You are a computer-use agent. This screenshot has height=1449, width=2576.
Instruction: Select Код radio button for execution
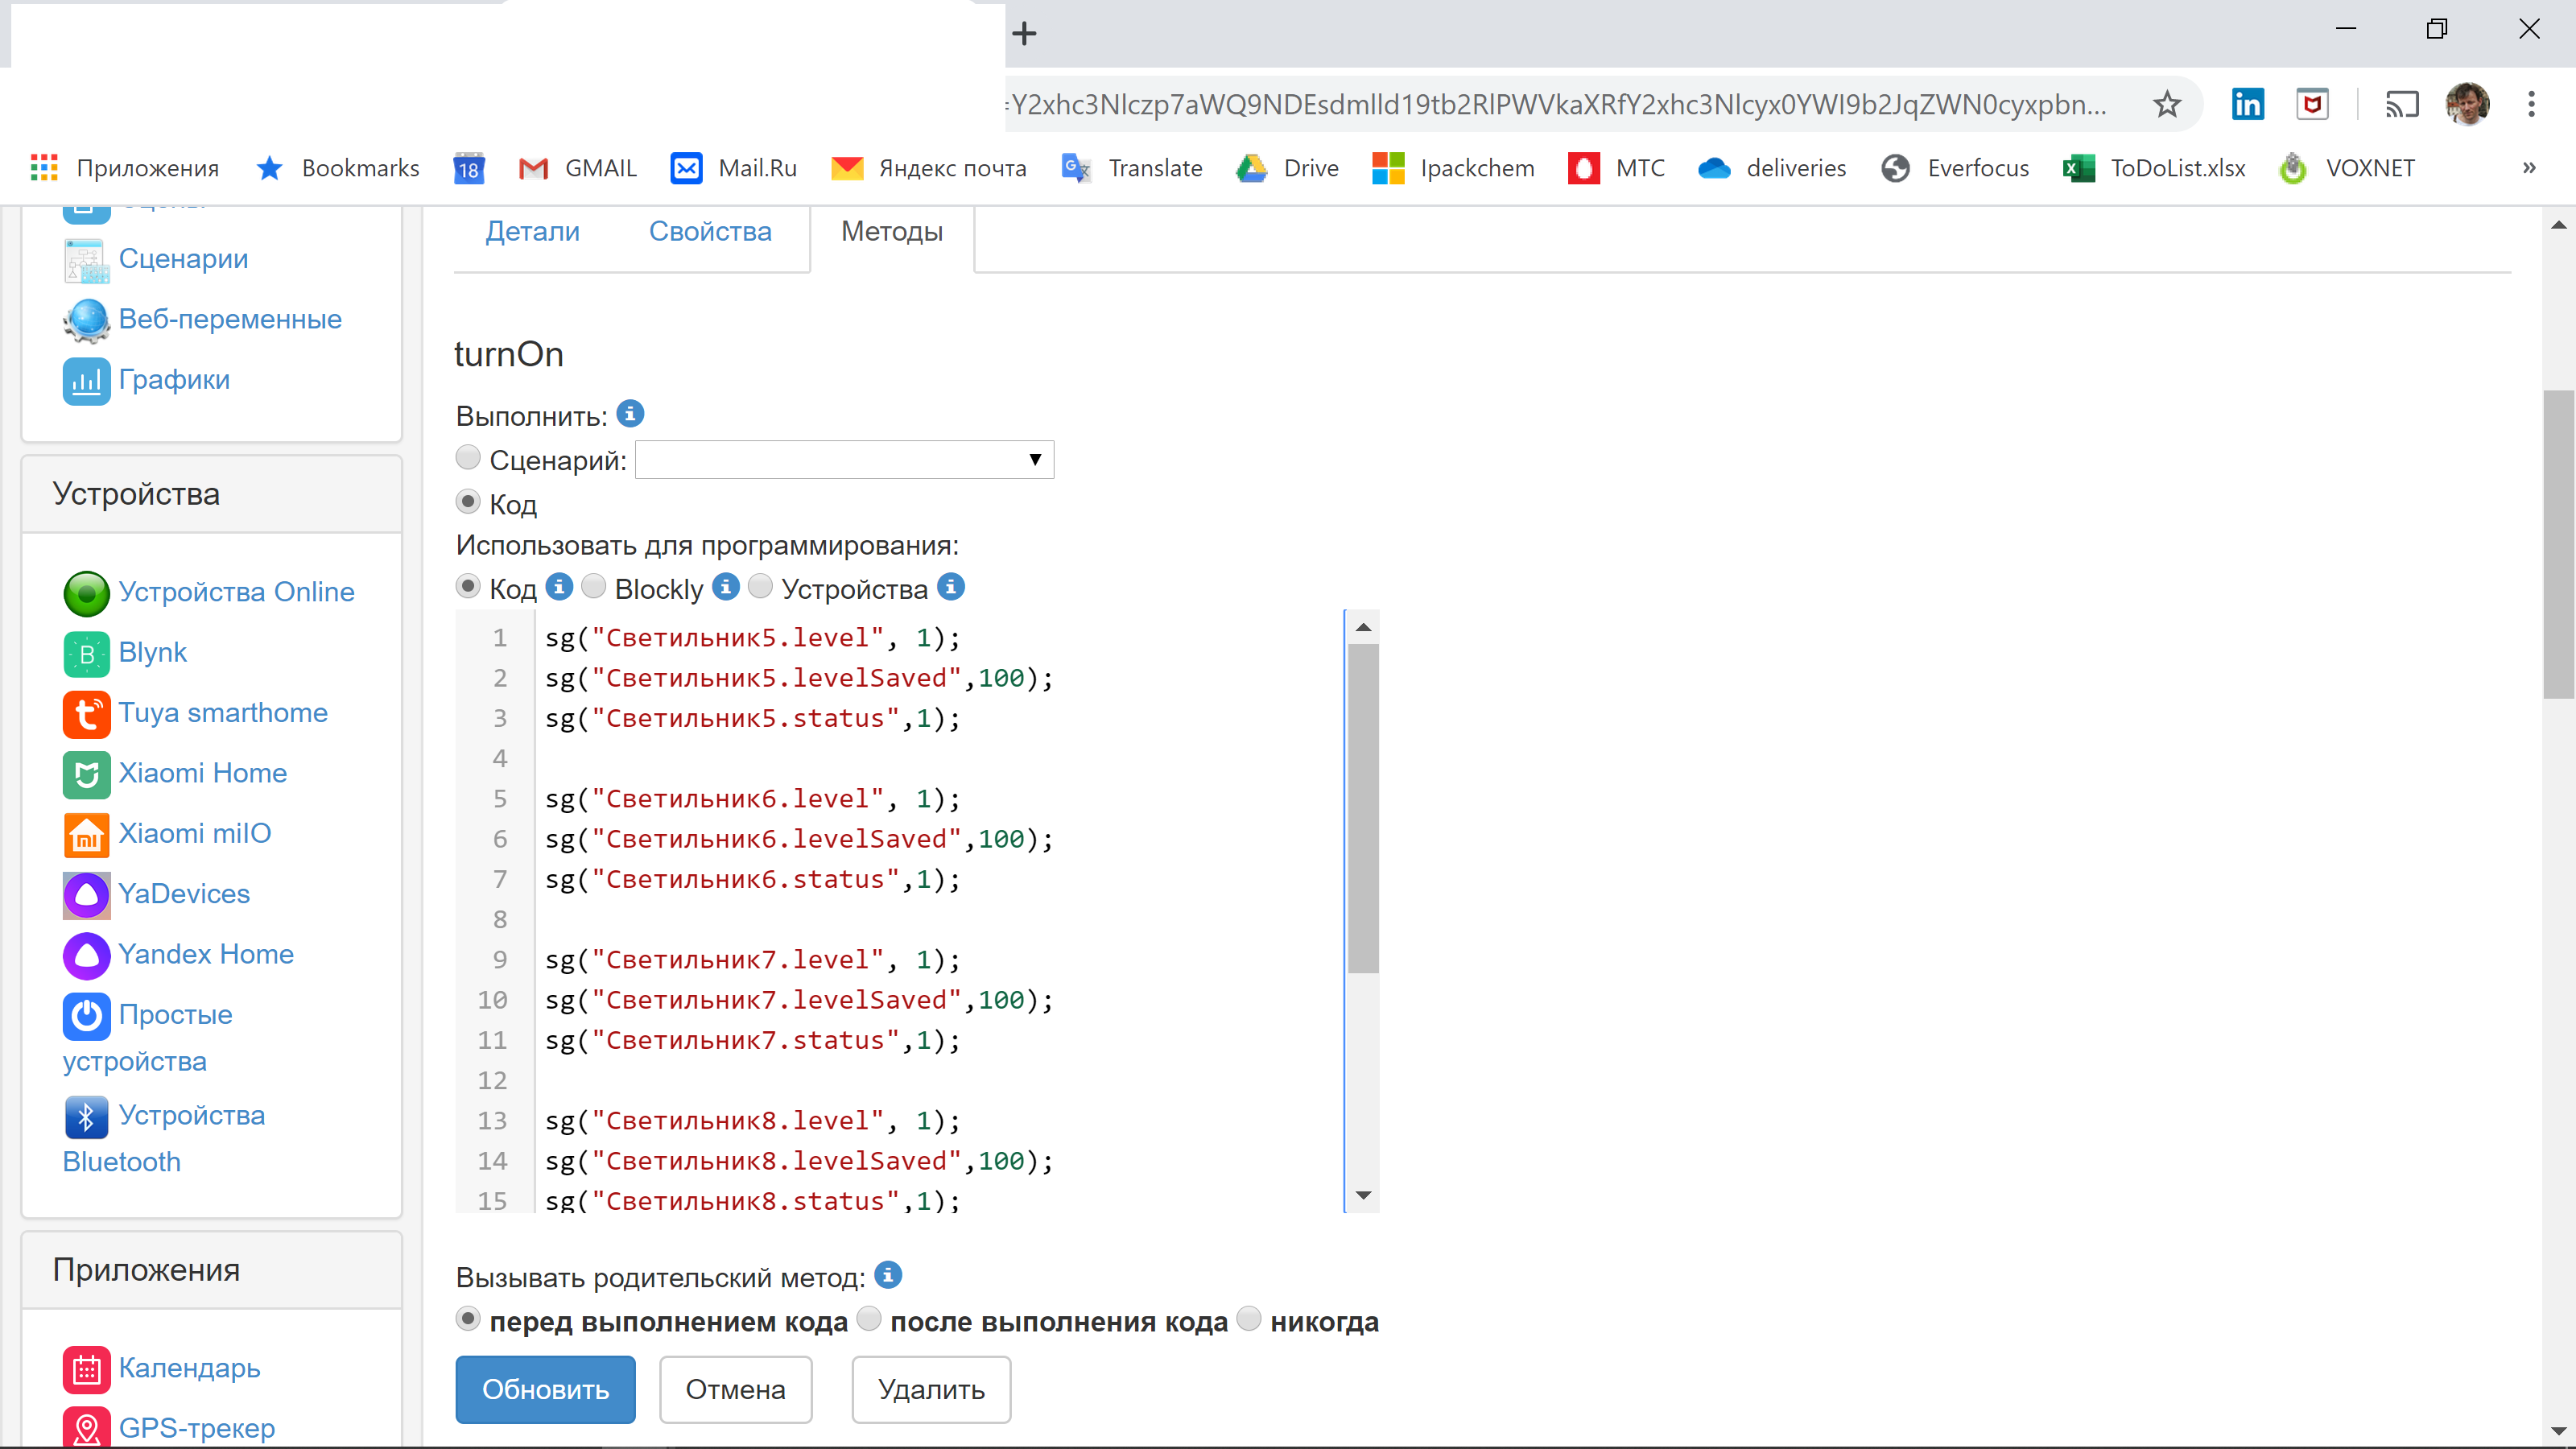(469, 502)
